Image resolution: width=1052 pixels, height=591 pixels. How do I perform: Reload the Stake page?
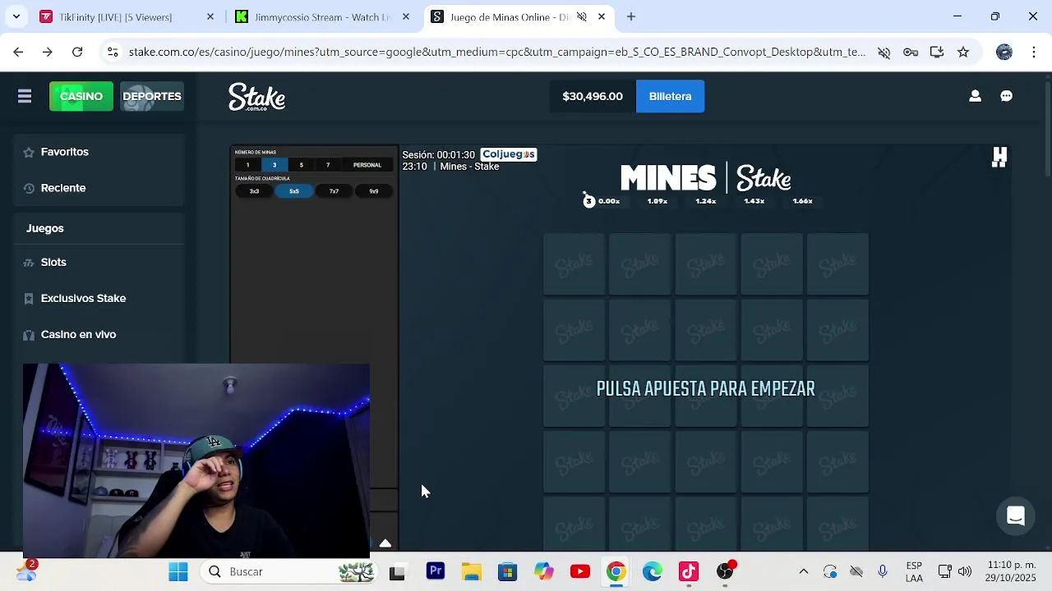tap(77, 52)
